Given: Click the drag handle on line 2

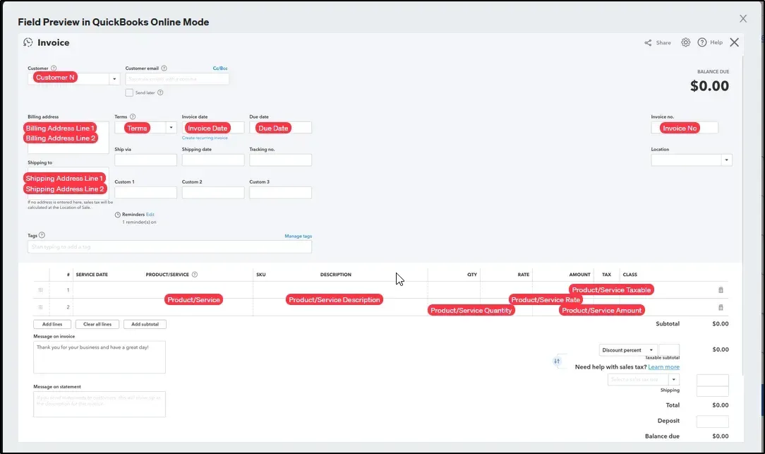Looking at the screenshot, I should 40,308.
